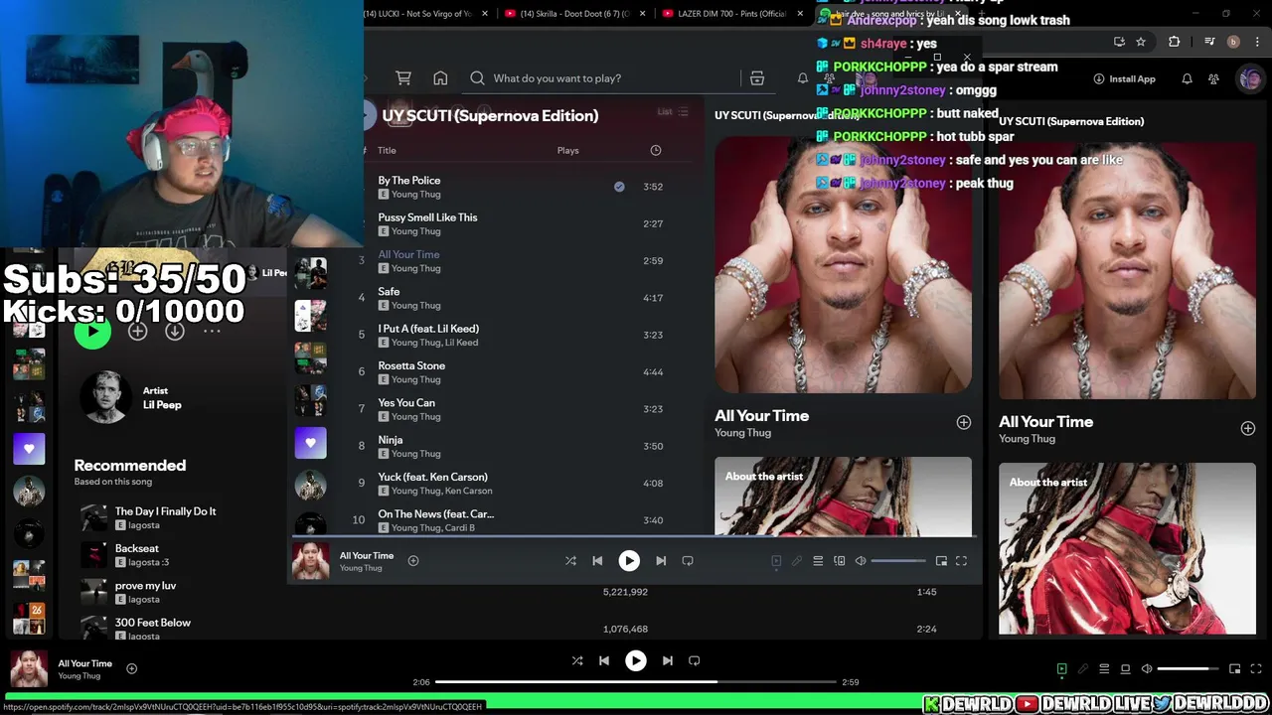The height and width of the screenshot is (715, 1272).
Task: Seek within the bottom player progress bar
Action: point(636,682)
